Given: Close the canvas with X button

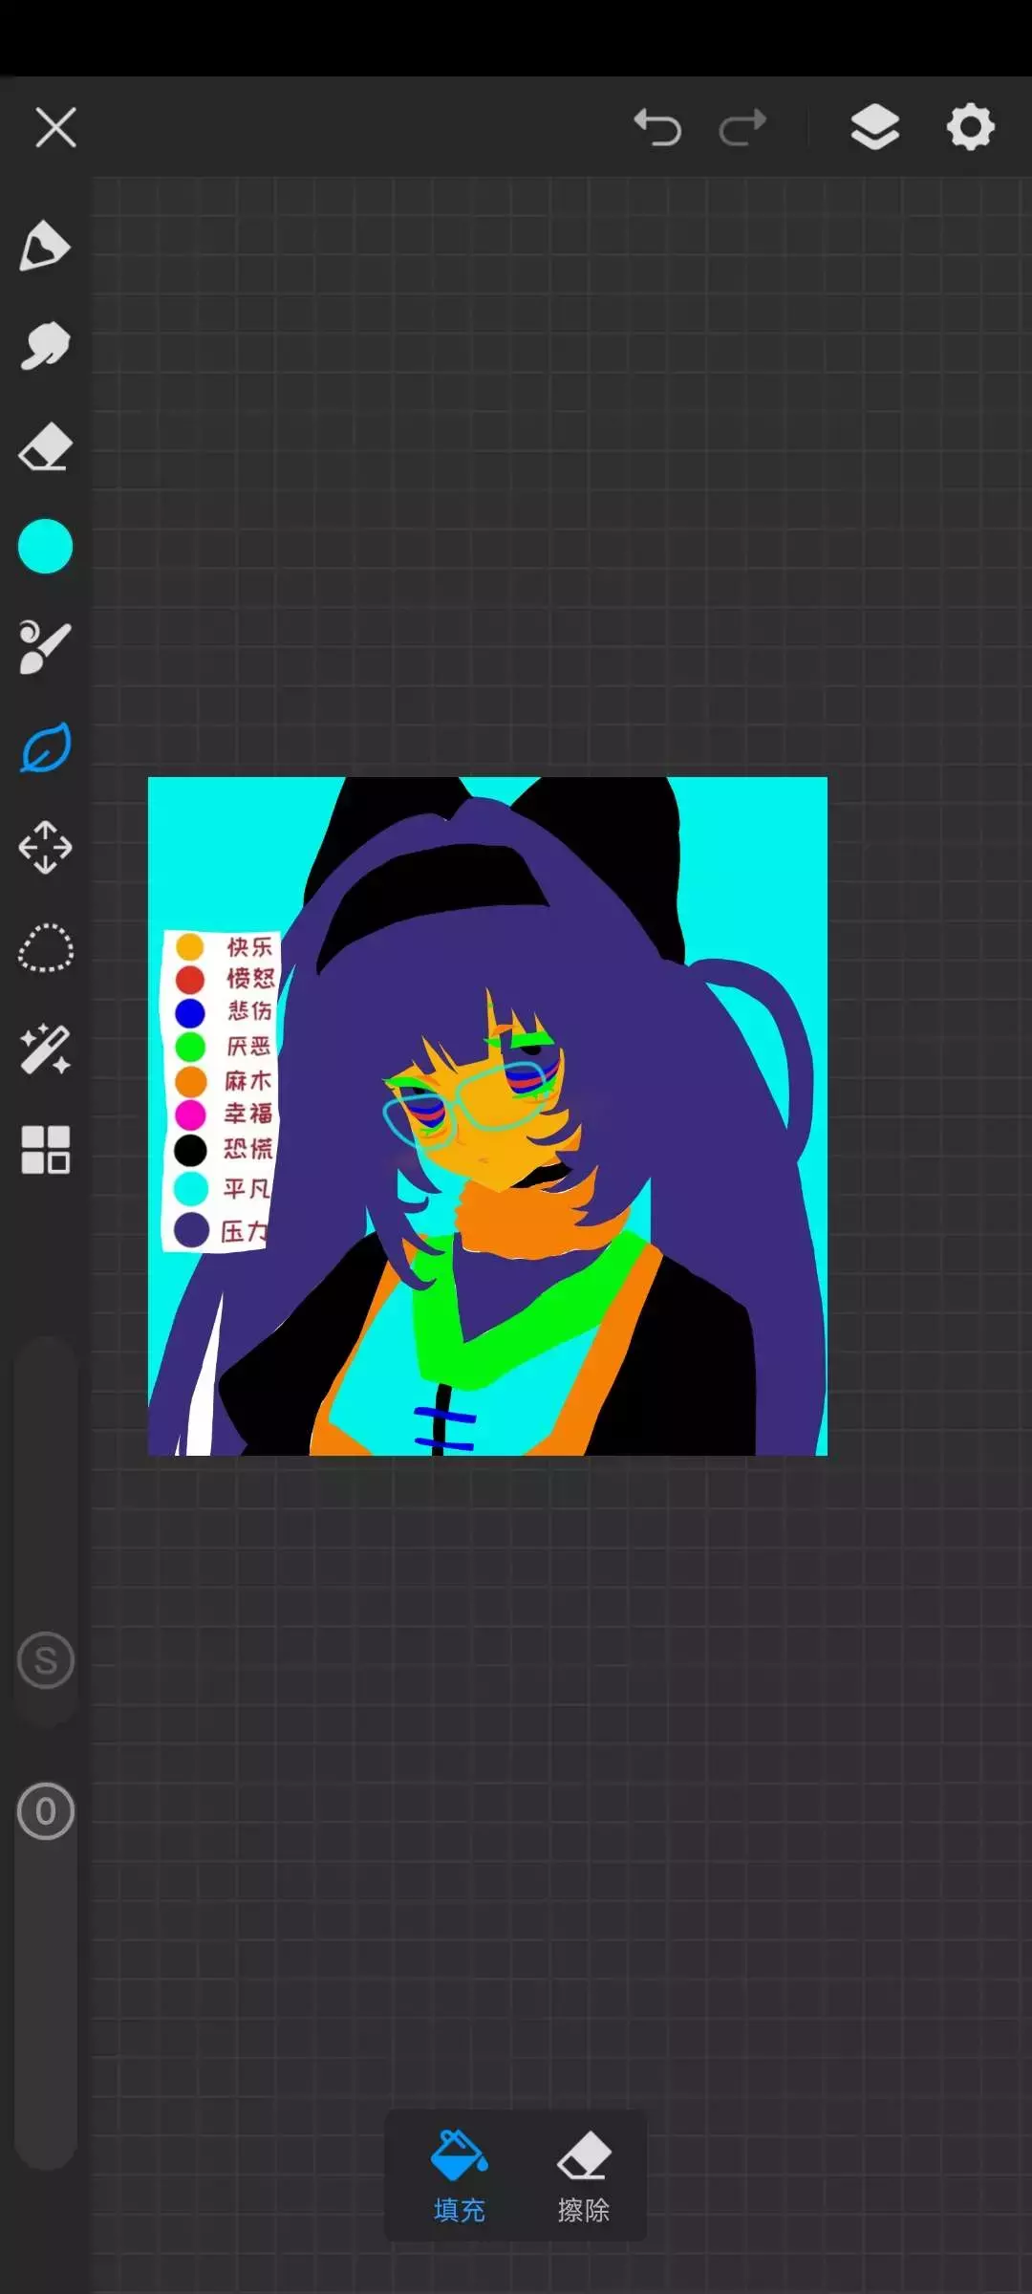Looking at the screenshot, I should pyautogui.click(x=55, y=127).
